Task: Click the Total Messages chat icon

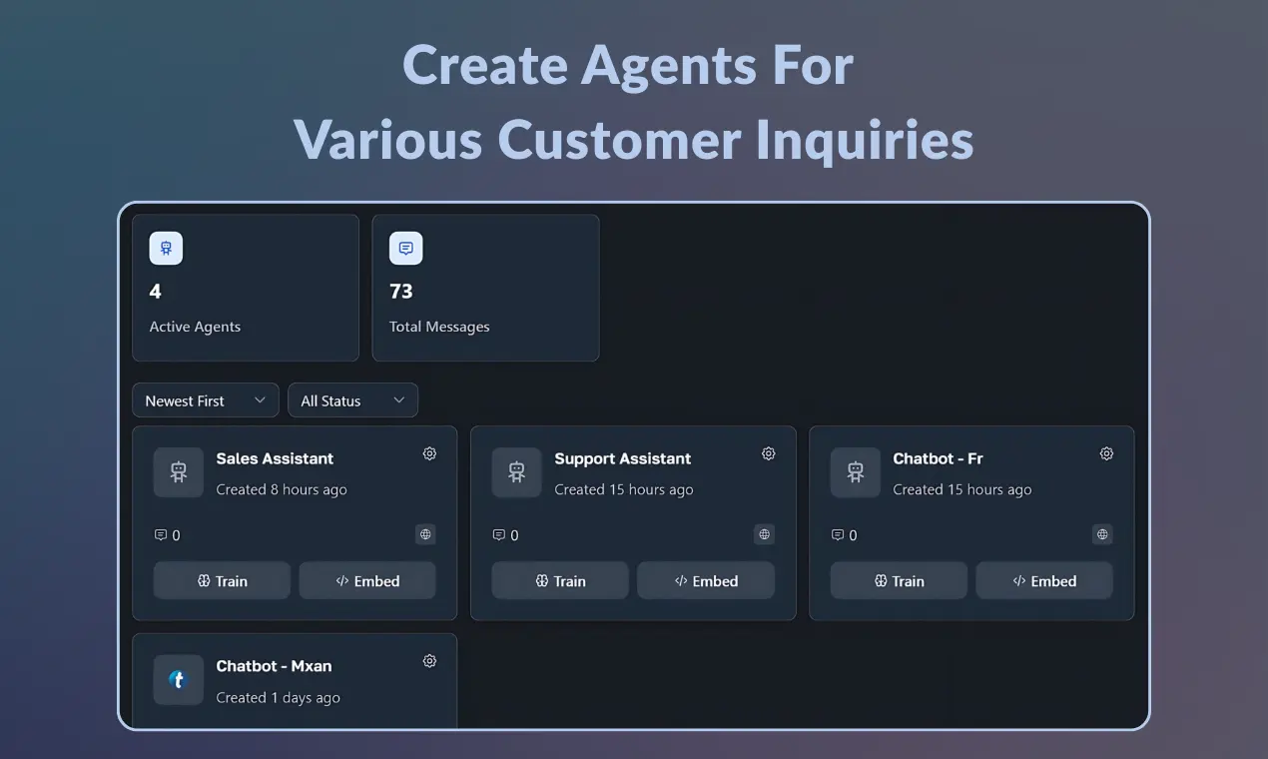Action: pyautogui.click(x=405, y=249)
